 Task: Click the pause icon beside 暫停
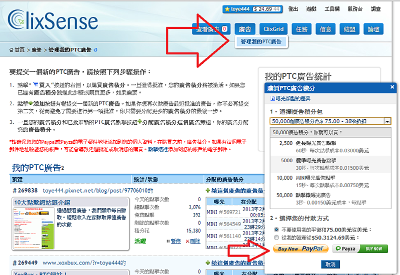click(x=168, y=241)
